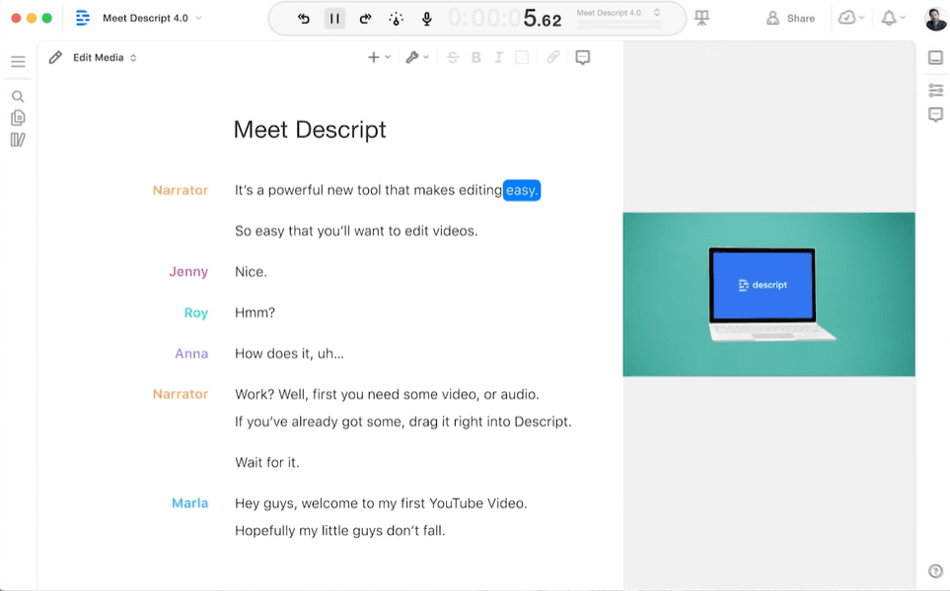Pause playback with the pause button
This screenshot has height=591, width=950.
pyautogui.click(x=334, y=19)
